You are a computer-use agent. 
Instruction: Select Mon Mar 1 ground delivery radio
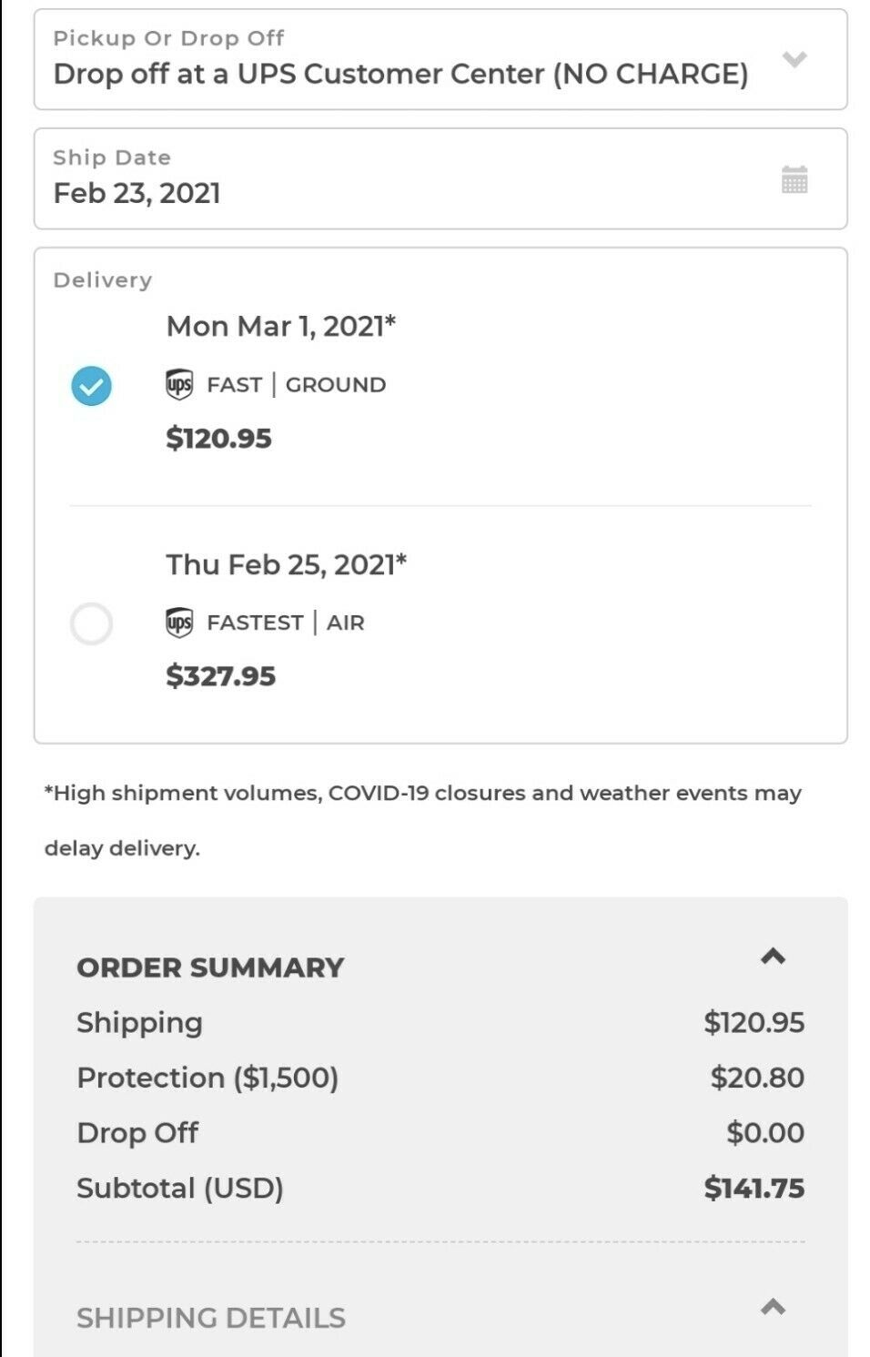point(91,386)
